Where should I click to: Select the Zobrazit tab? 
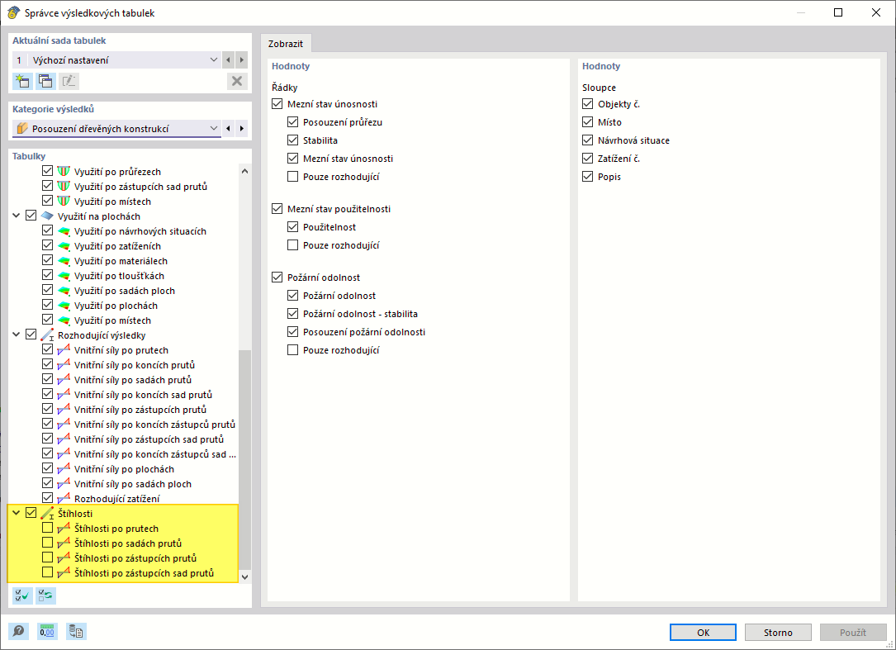(x=286, y=44)
